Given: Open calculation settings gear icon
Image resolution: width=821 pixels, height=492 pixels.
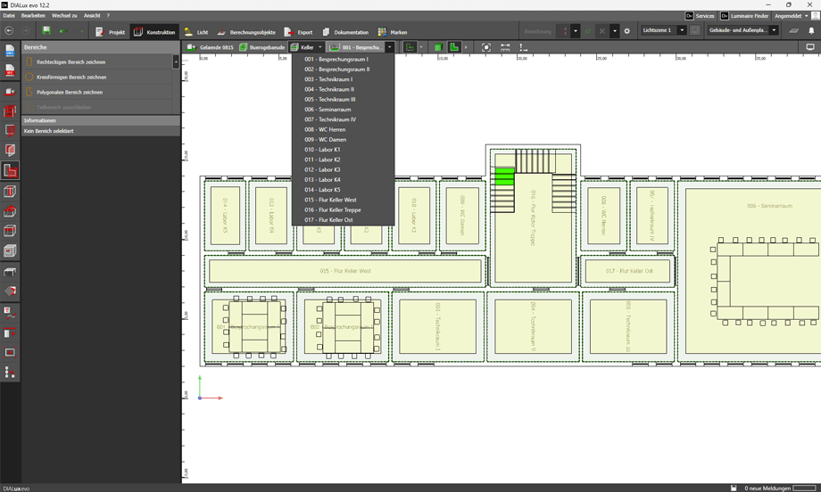Looking at the screenshot, I should coord(627,31).
